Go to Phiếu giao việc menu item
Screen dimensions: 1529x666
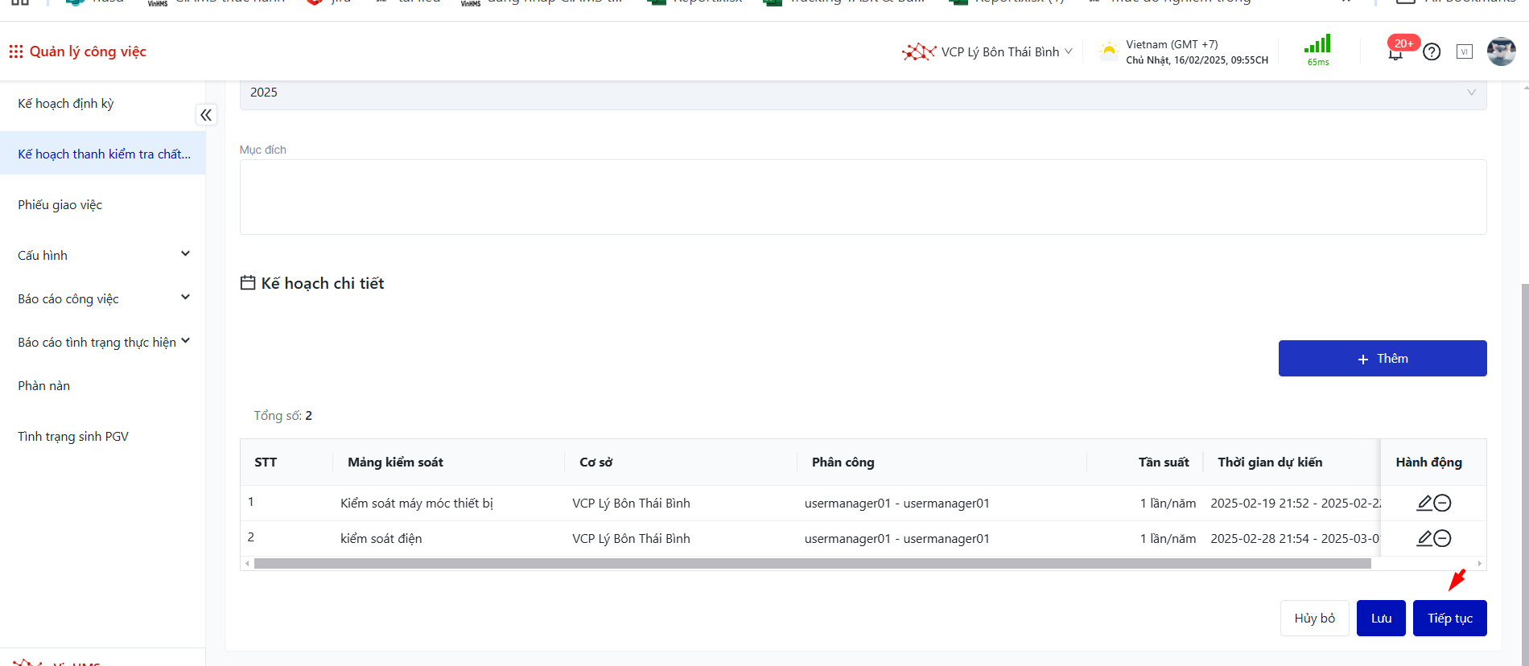60,205
